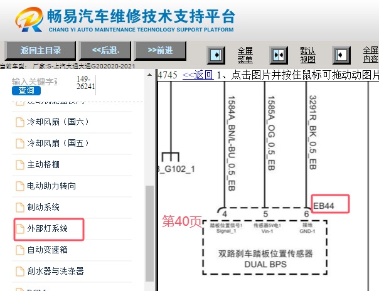Click the G102_1 ground label

coord(176,169)
